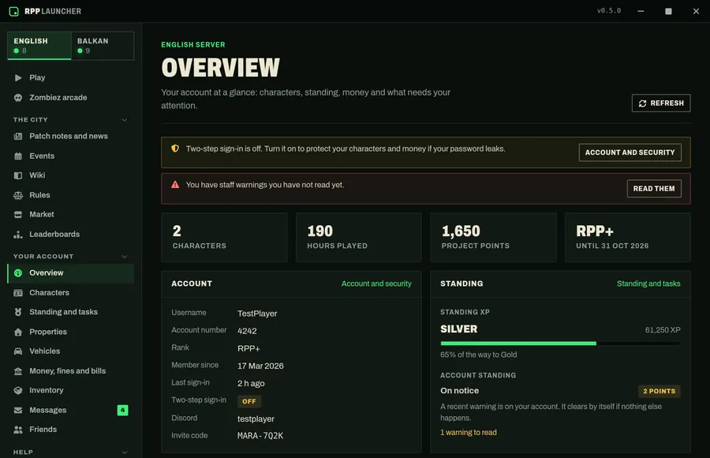Click the username value TestPlayer
This screenshot has width=710, height=458.
click(x=257, y=313)
